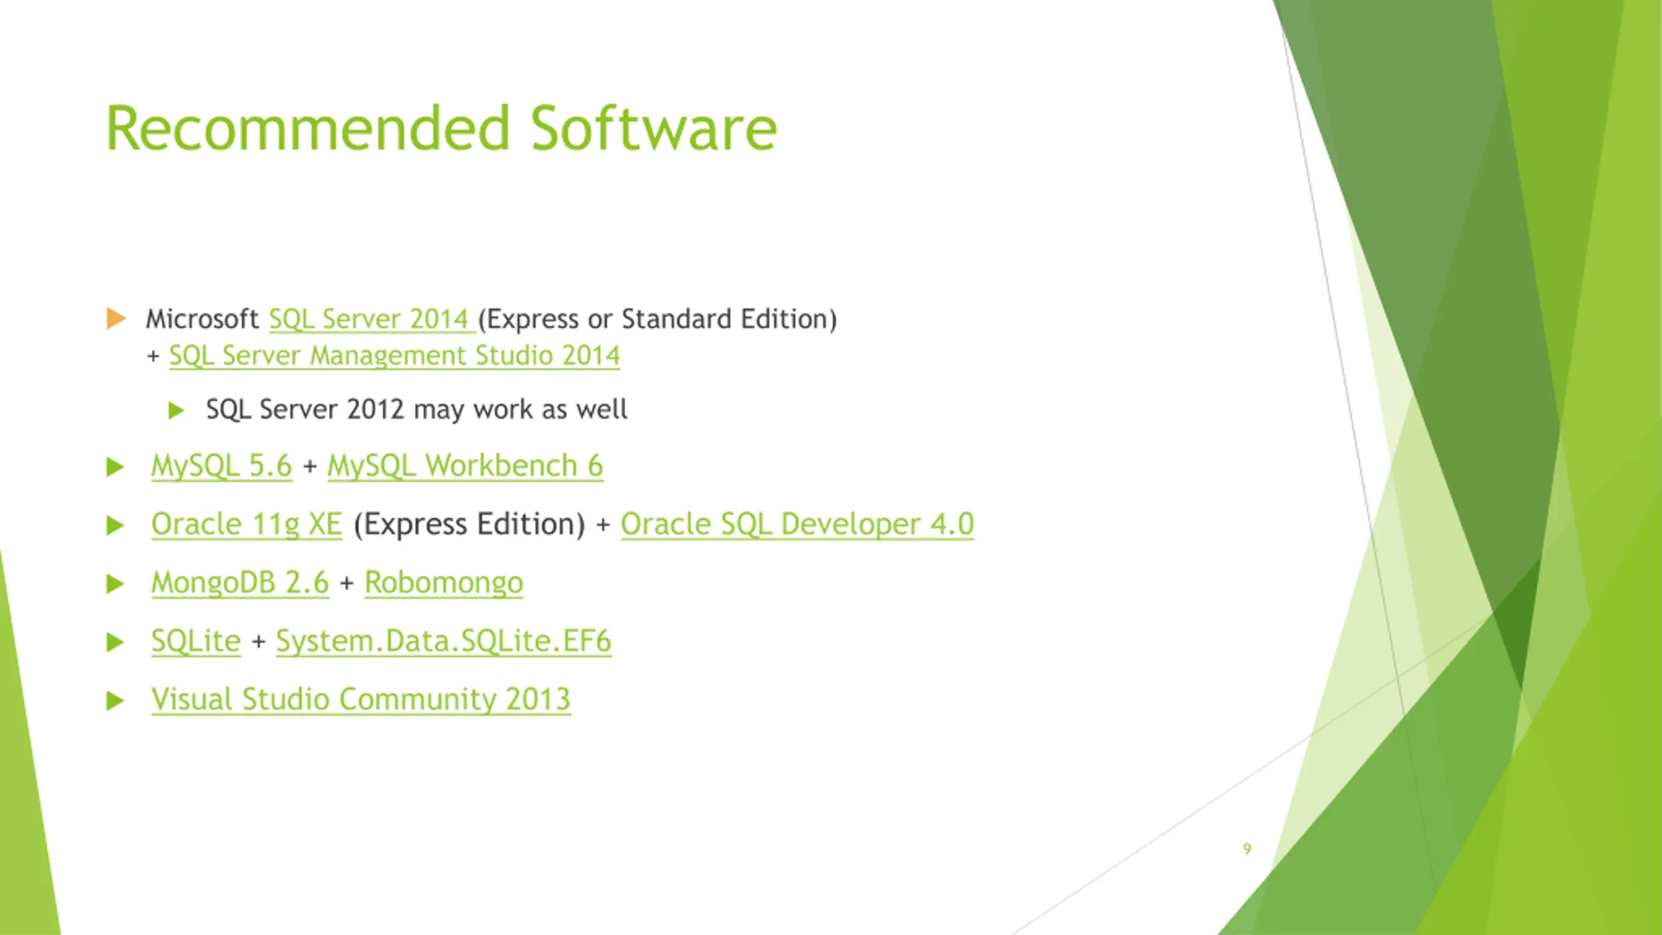The width and height of the screenshot is (1662, 935).
Task: Click the slide number 9
Action: (x=1246, y=849)
